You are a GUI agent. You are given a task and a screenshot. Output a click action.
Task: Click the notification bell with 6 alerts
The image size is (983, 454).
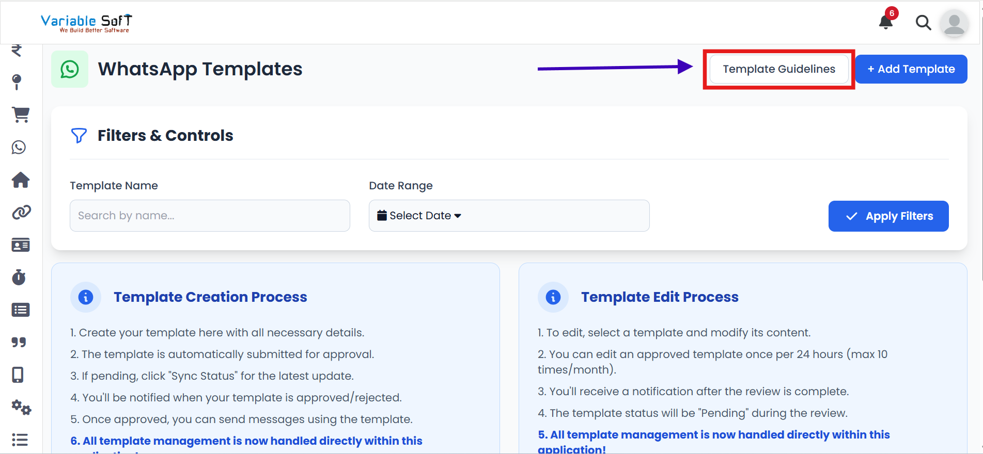coord(885,23)
